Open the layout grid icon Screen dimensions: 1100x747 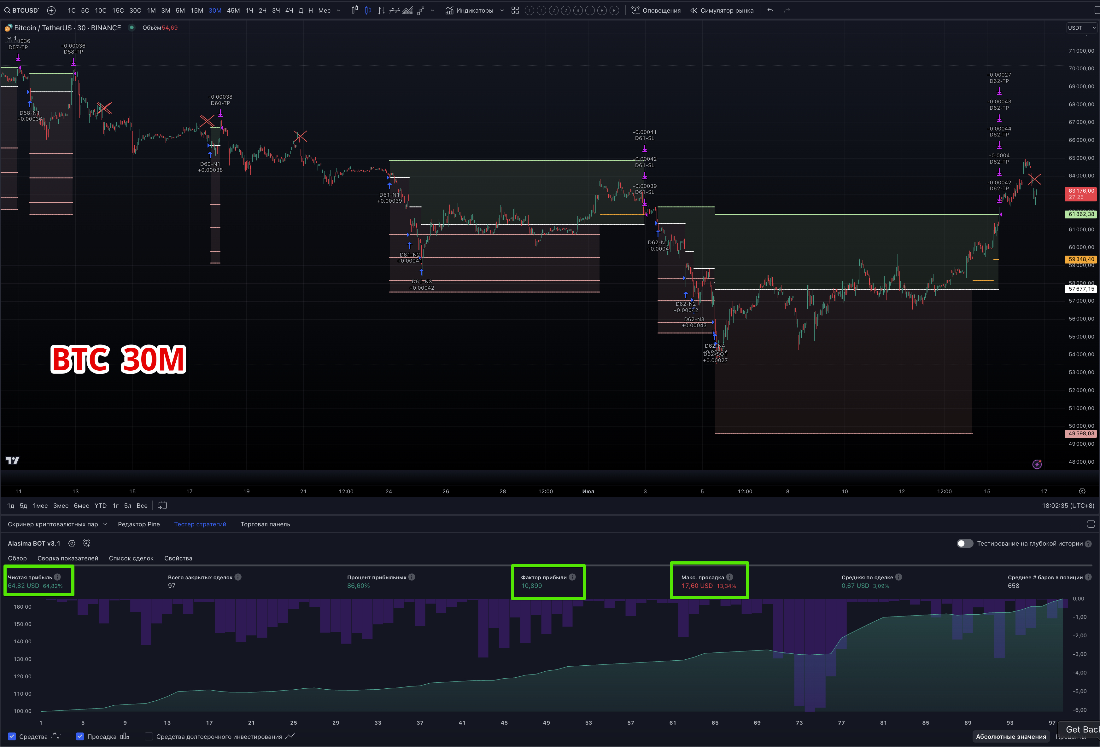(x=515, y=10)
